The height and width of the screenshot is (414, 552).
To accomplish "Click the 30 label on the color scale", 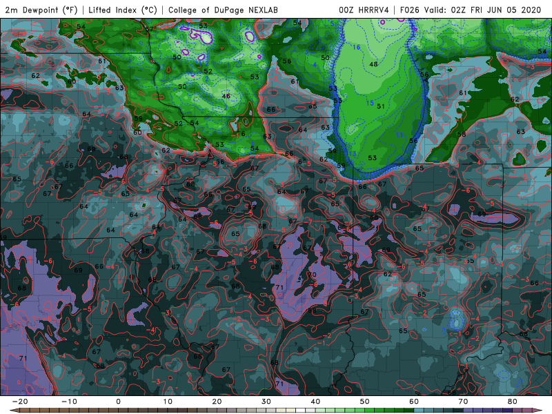I will coord(266,402).
